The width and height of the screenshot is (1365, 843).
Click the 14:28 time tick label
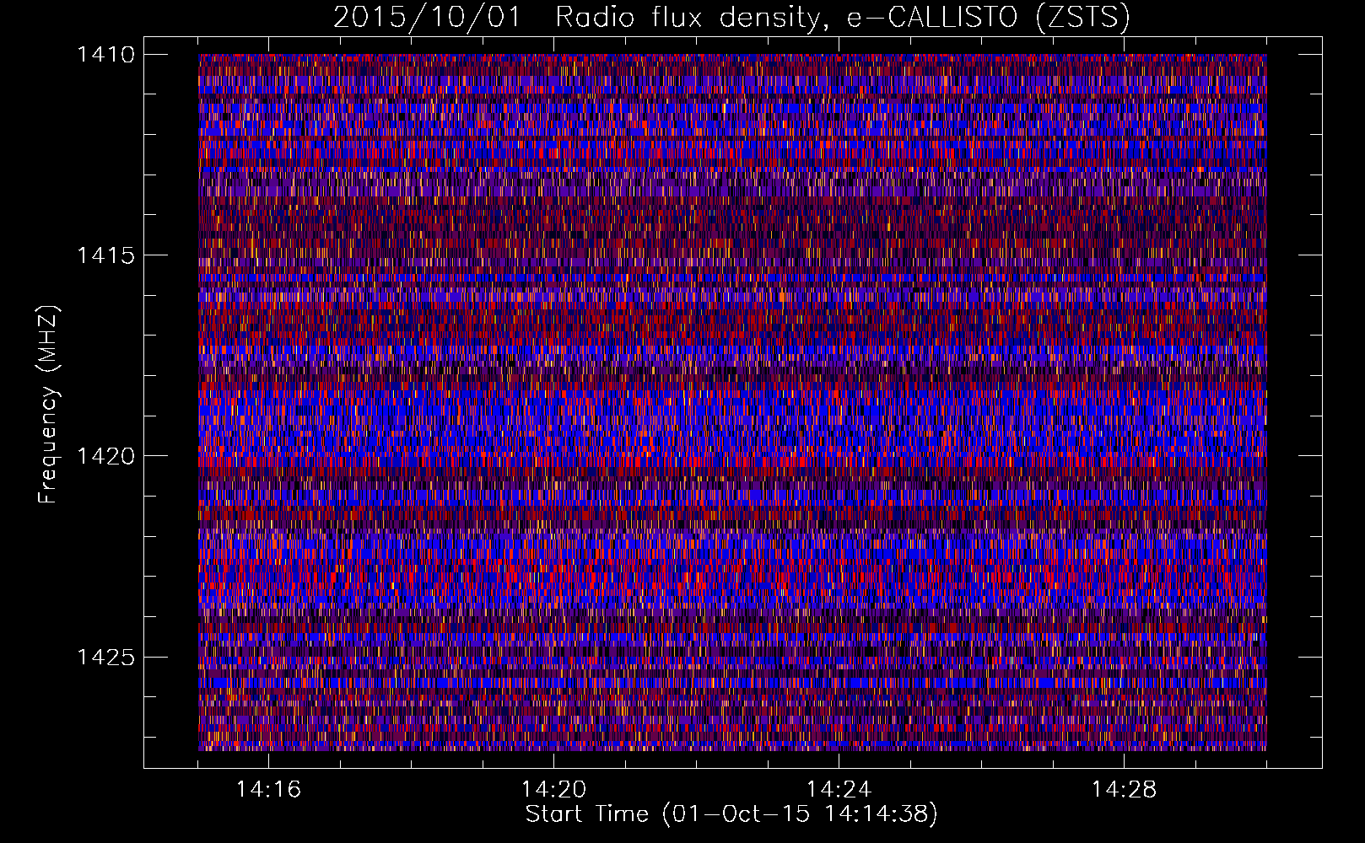click(1124, 789)
